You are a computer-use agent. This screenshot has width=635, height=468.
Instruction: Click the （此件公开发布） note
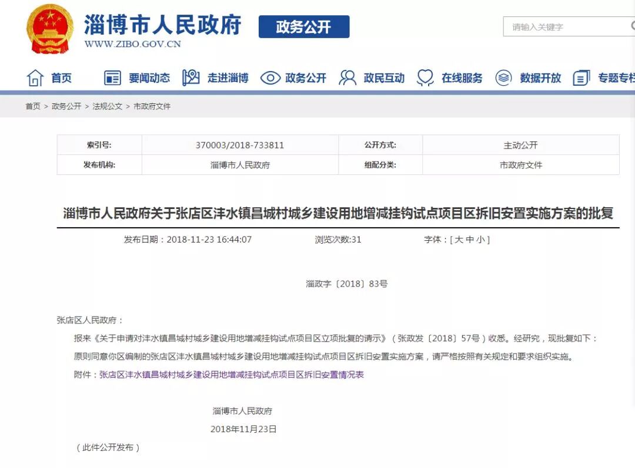108,447
